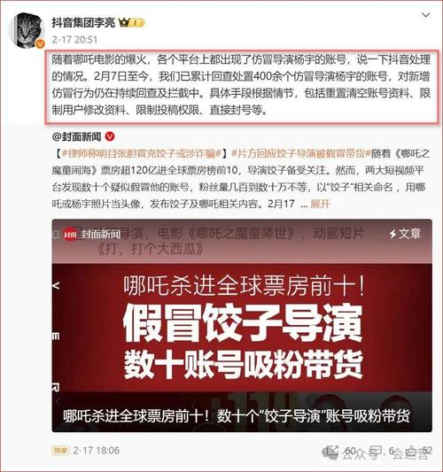Click the orange verified badge on avatar
This screenshot has width=443, height=472.
click(x=40, y=44)
